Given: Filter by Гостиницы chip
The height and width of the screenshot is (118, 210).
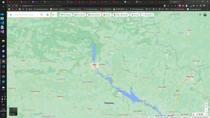Looking at the screenshot, I should pyautogui.click(x=80, y=15).
